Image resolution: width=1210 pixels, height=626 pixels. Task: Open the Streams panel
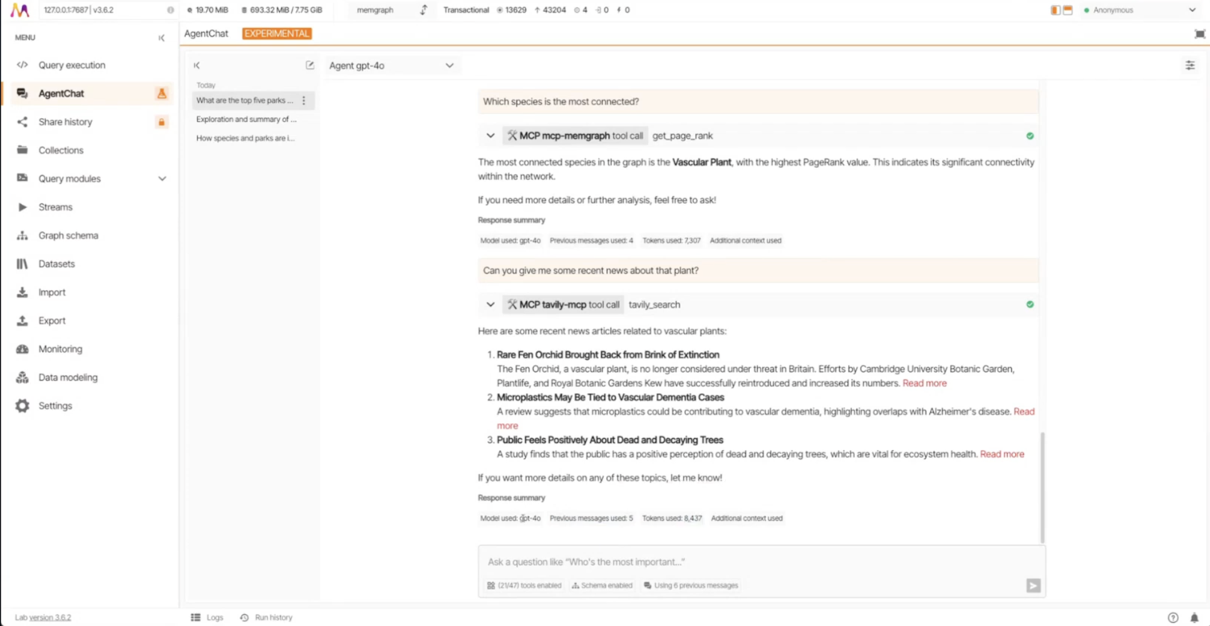(55, 207)
